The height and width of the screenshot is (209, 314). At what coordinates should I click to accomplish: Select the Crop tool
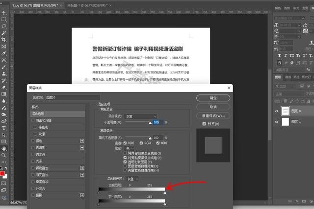click(x=4, y=40)
